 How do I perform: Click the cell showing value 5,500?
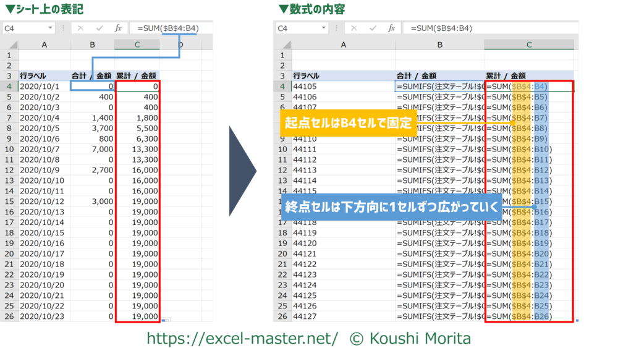[137, 129]
